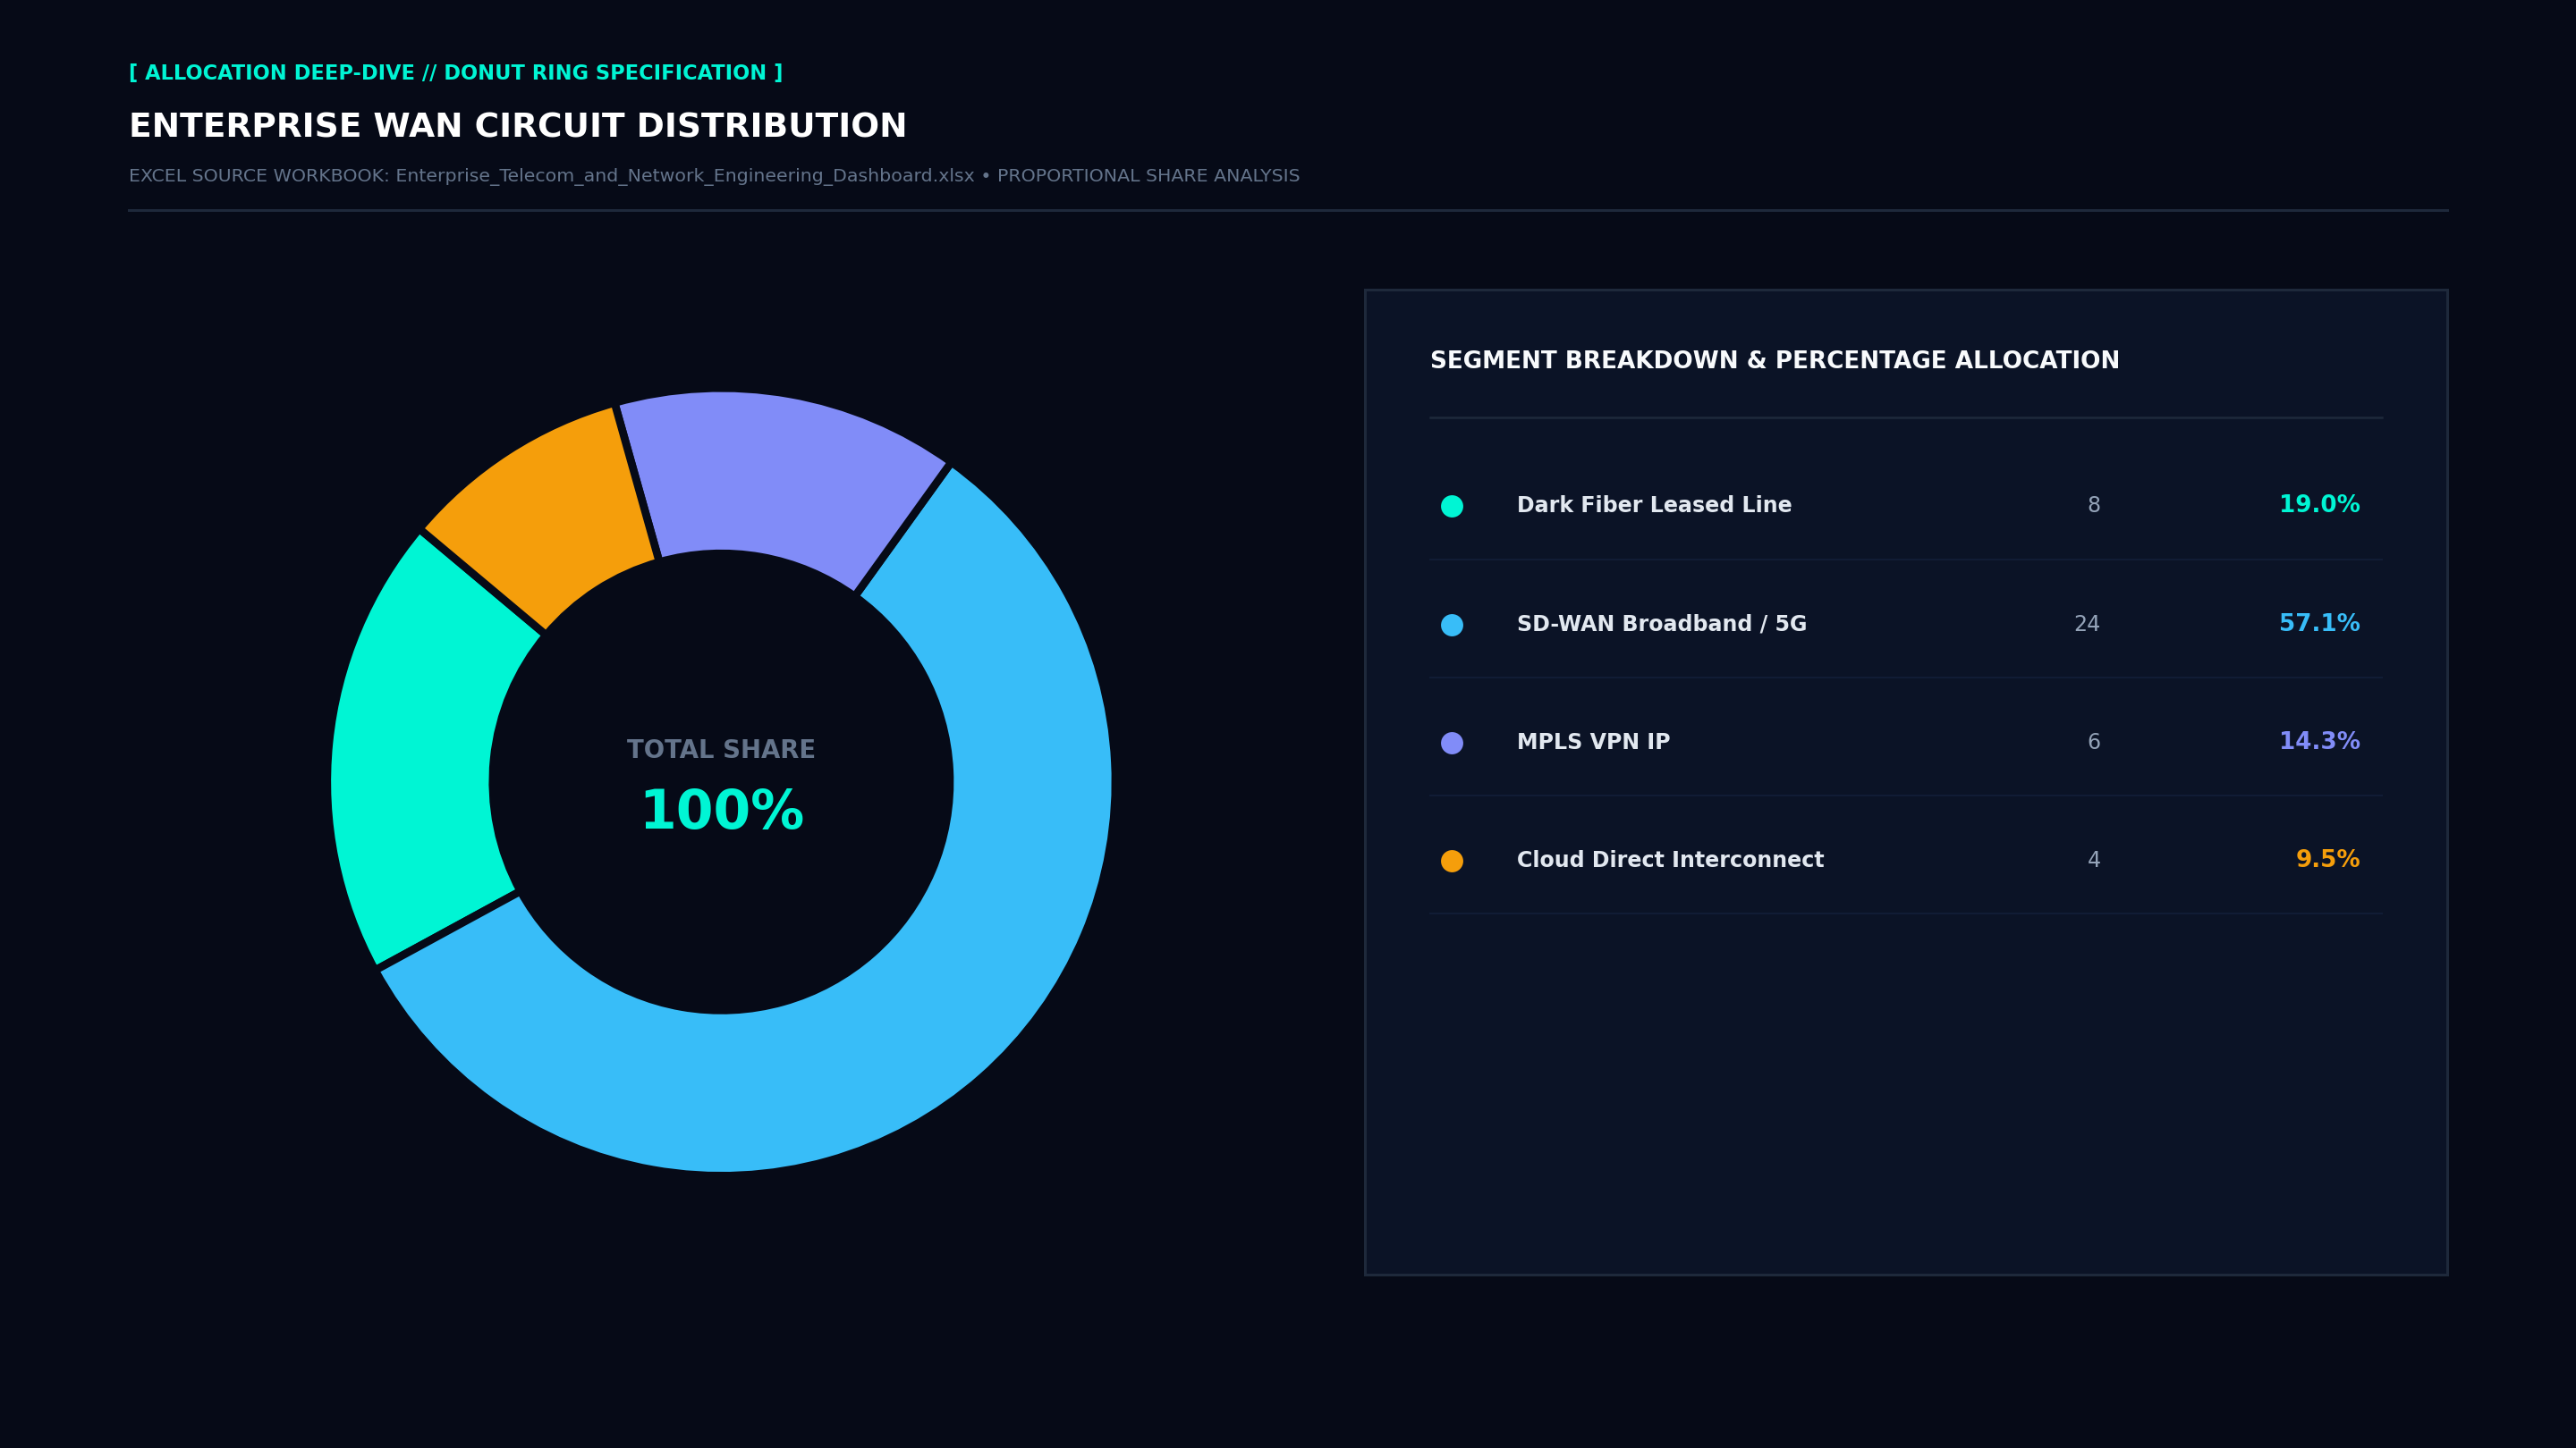This screenshot has width=2576, height=1448.
Task: Click the "Cloud Direct Interconnect" label
Action: (1670, 861)
